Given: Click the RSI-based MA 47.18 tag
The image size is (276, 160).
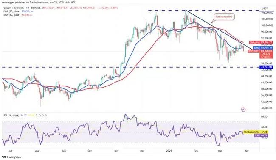Looking at the screenshot, I should point(256,132).
